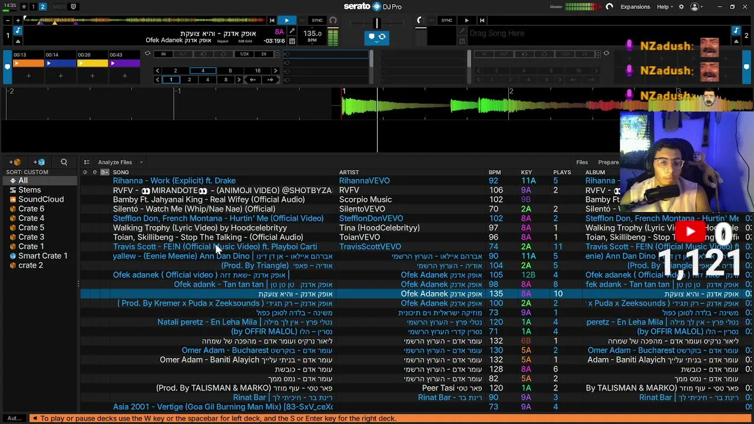Image resolution: width=754 pixels, height=424 pixels.
Task: Click the master output level meter
Action: [x=582, y=6]
